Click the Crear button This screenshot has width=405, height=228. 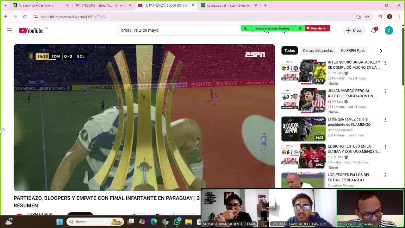(x=354, y=30)
